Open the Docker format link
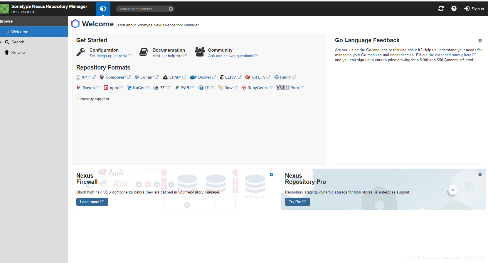The width and height of the screenshot is (488, 263). [207, 77]
